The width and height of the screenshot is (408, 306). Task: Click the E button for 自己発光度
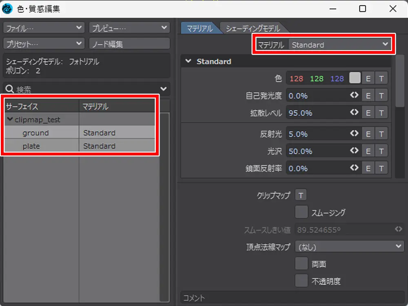[368, 95]
